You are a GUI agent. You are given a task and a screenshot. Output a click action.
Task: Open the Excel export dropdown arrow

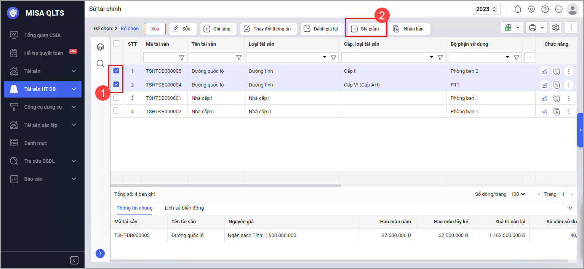(x=518, y=27)
